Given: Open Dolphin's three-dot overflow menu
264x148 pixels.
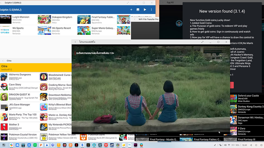Looking at the screenshot, I should click(151, 10).
